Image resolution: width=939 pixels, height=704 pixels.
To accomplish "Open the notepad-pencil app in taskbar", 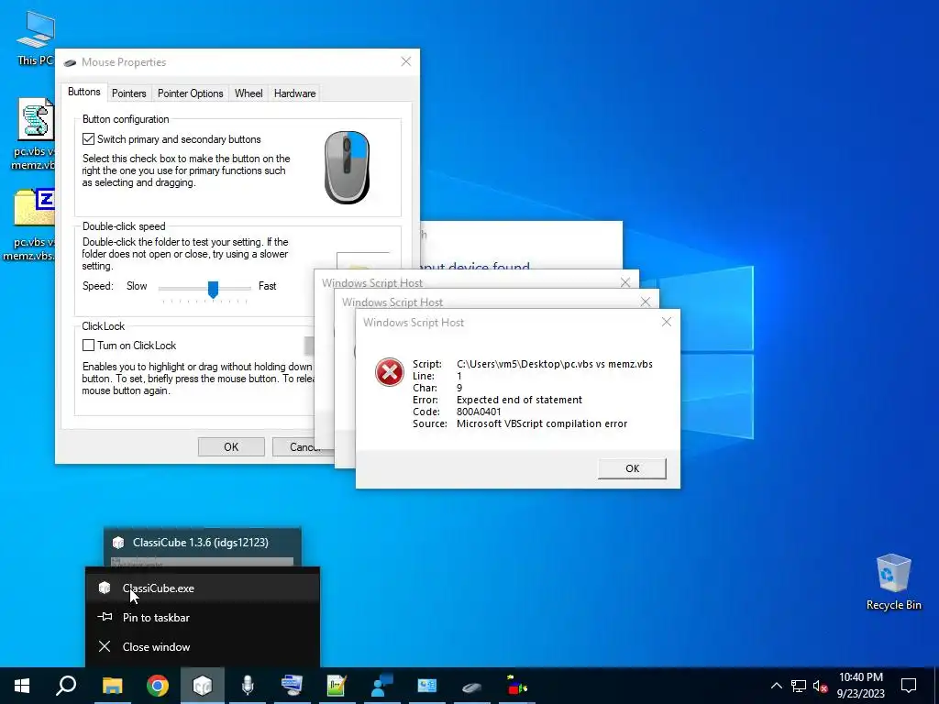I will pos(337,686).
